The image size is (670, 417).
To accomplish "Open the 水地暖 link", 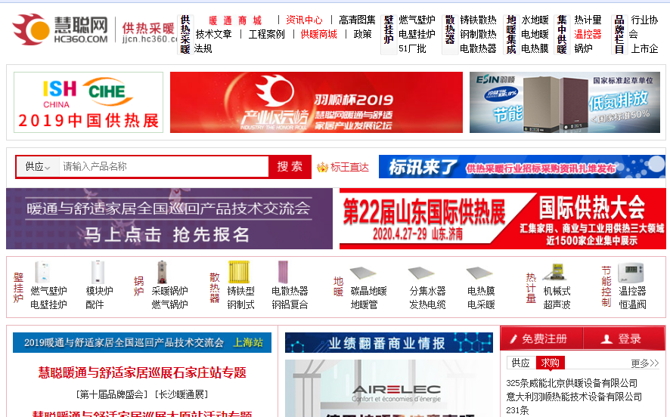I will [x=535, y=20].
